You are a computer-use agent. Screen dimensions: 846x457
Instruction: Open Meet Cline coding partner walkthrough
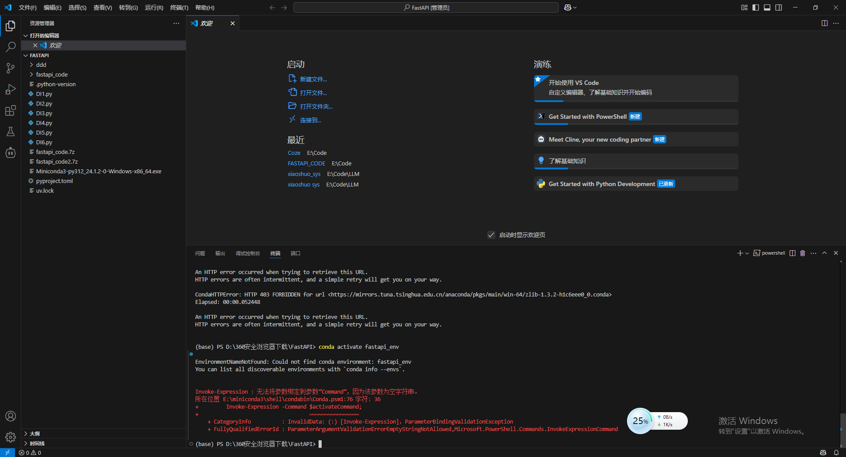coord(636,139)
